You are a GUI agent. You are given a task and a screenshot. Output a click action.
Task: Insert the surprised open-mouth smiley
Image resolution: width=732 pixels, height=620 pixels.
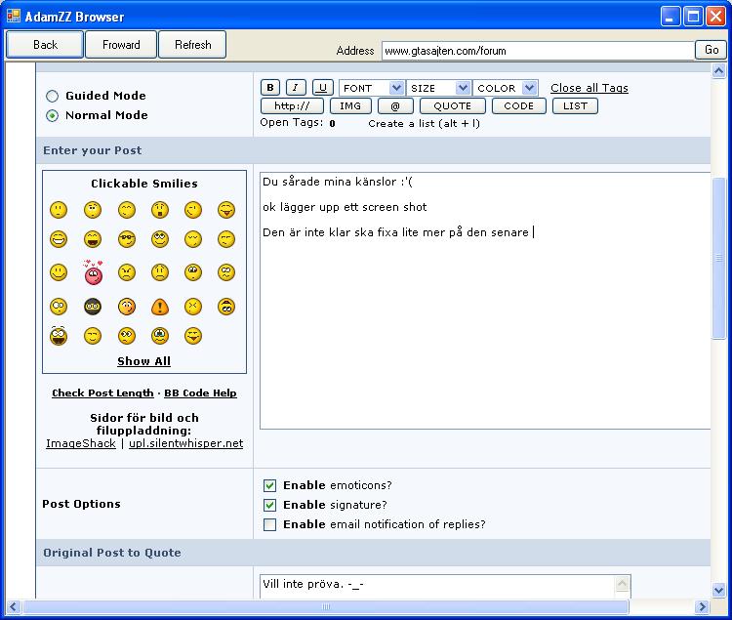click(x=160, y=210)
